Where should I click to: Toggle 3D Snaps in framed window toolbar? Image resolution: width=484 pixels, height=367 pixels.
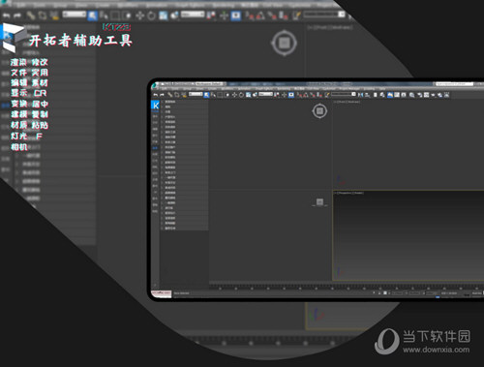299,95
